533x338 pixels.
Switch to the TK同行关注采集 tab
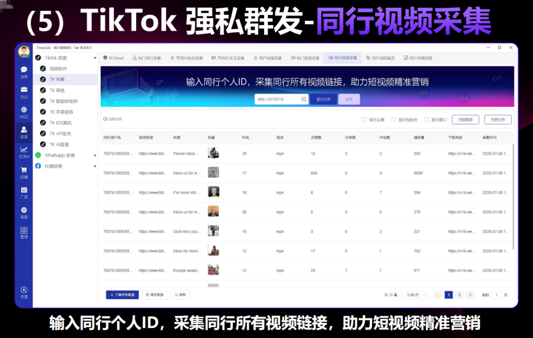pyautogui.click(x=228, y=58)
